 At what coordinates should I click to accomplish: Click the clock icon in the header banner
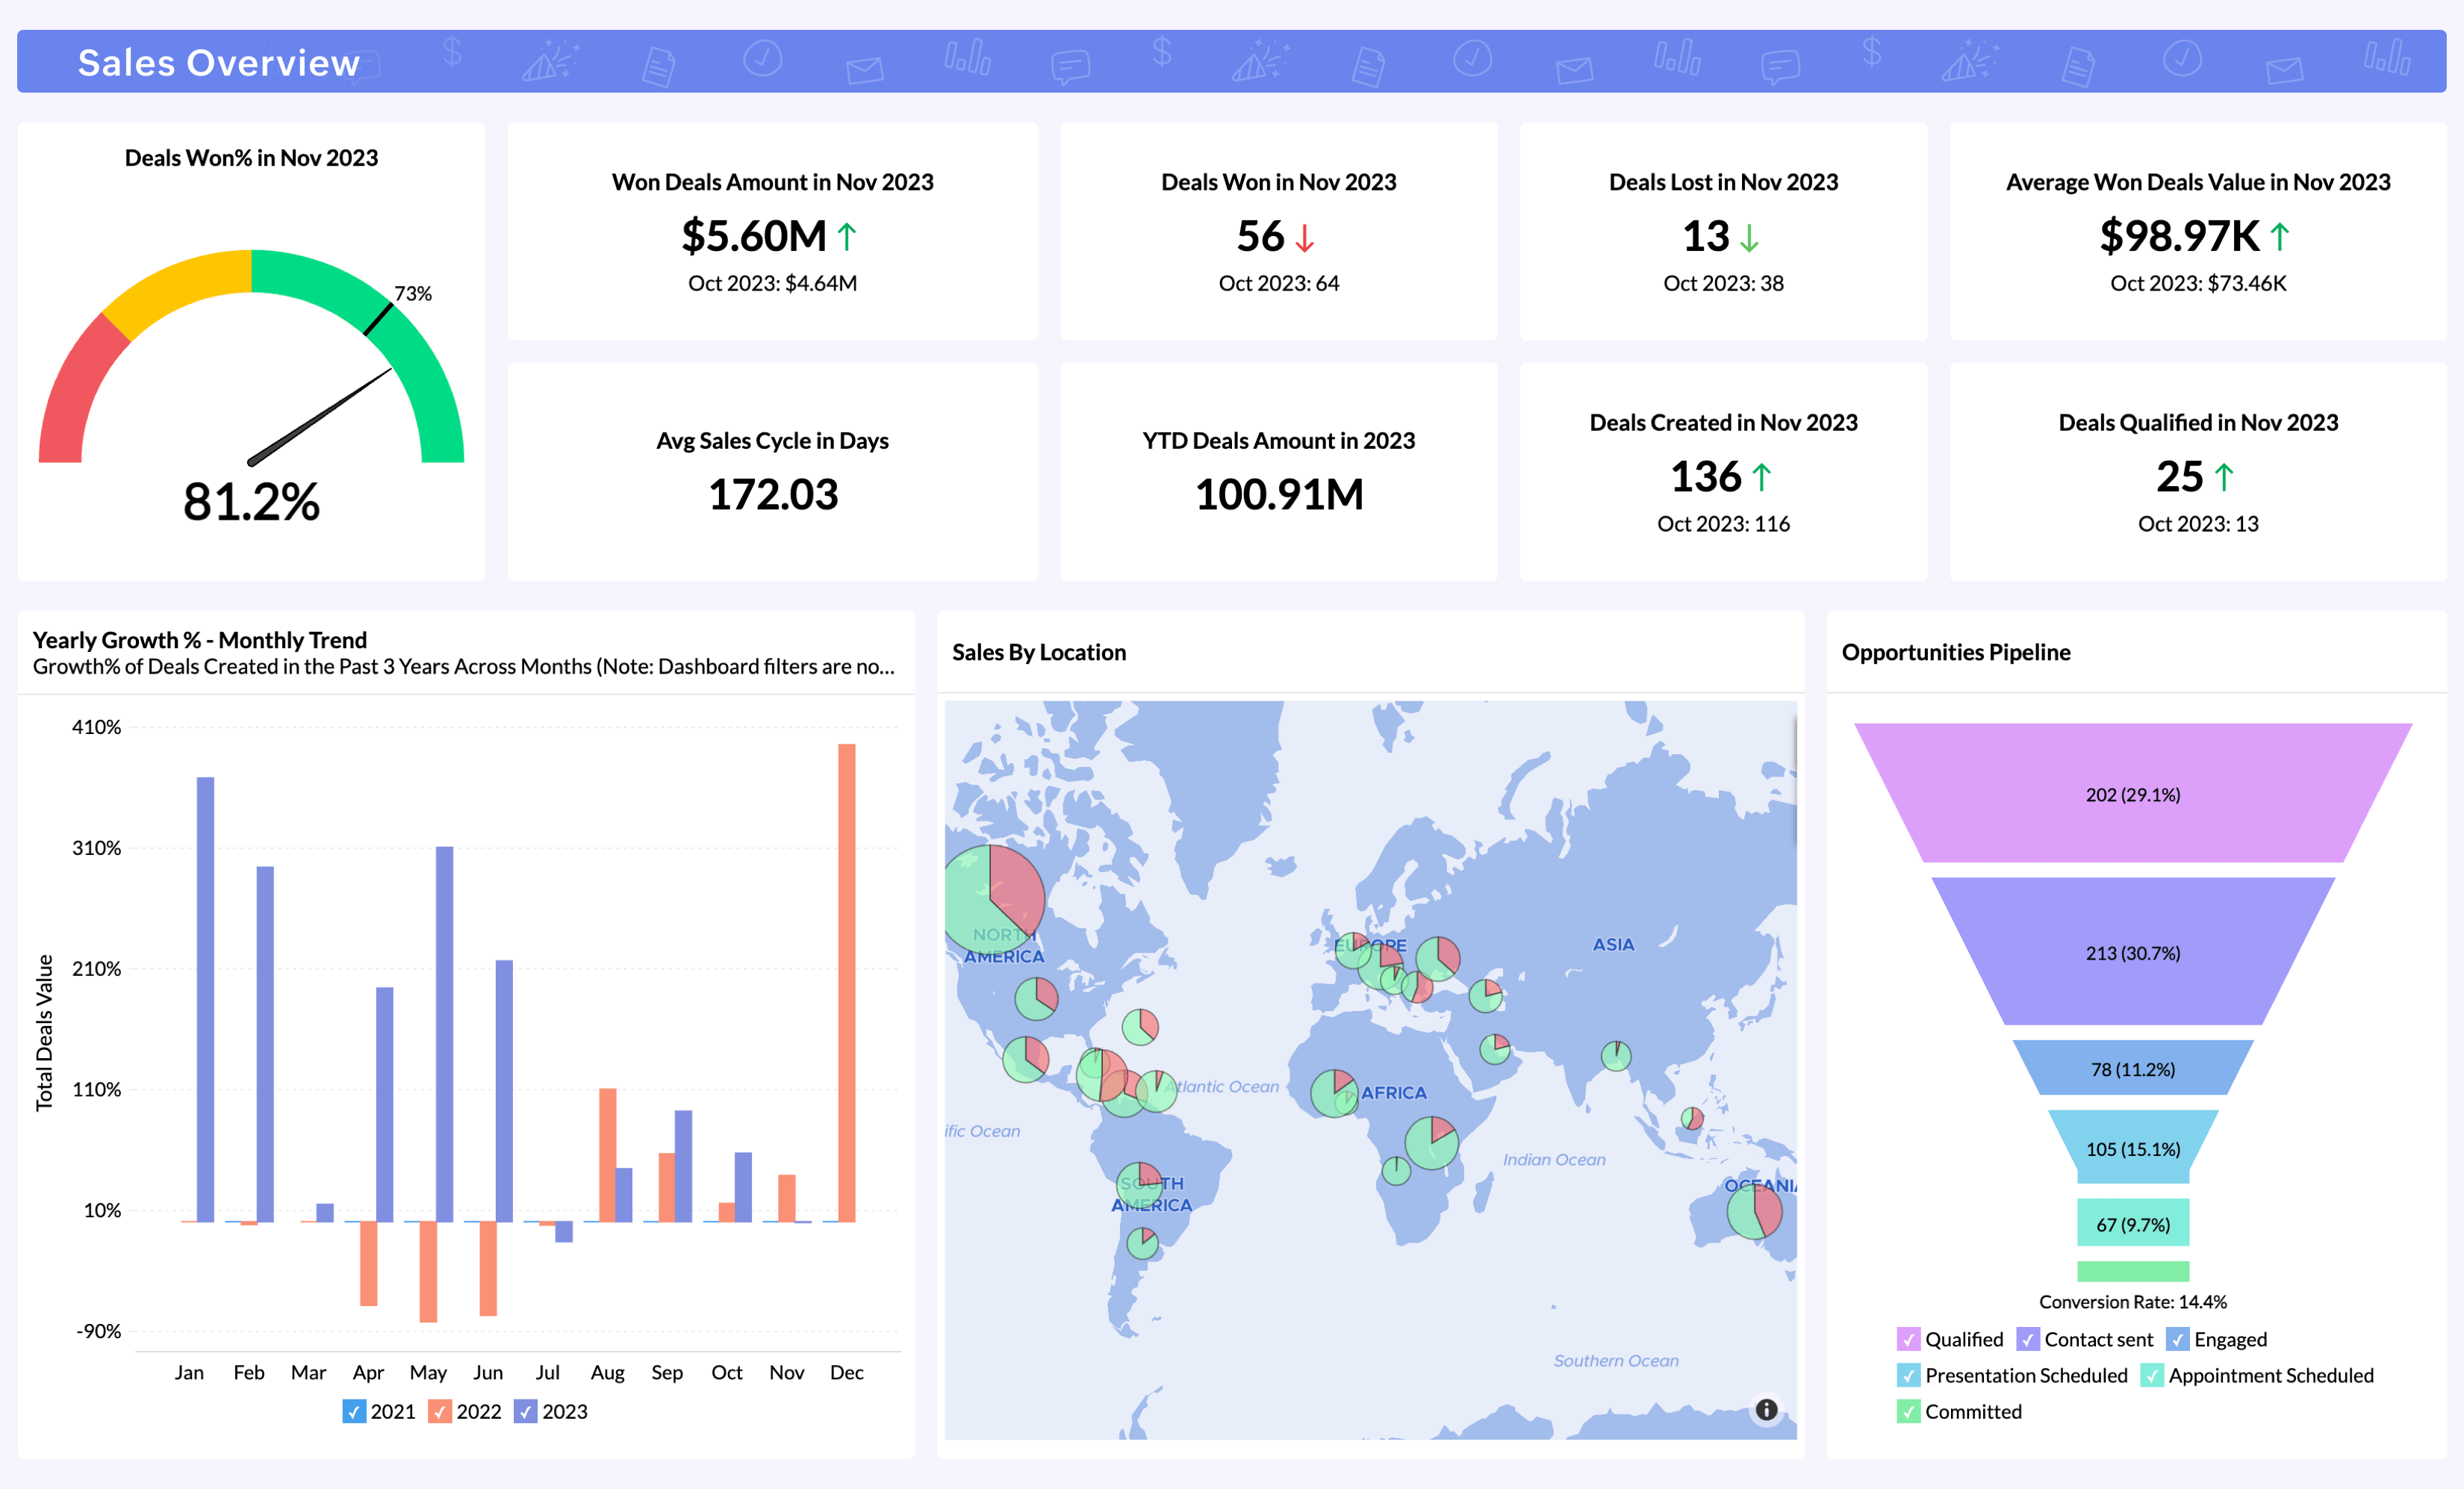(762, 58)
